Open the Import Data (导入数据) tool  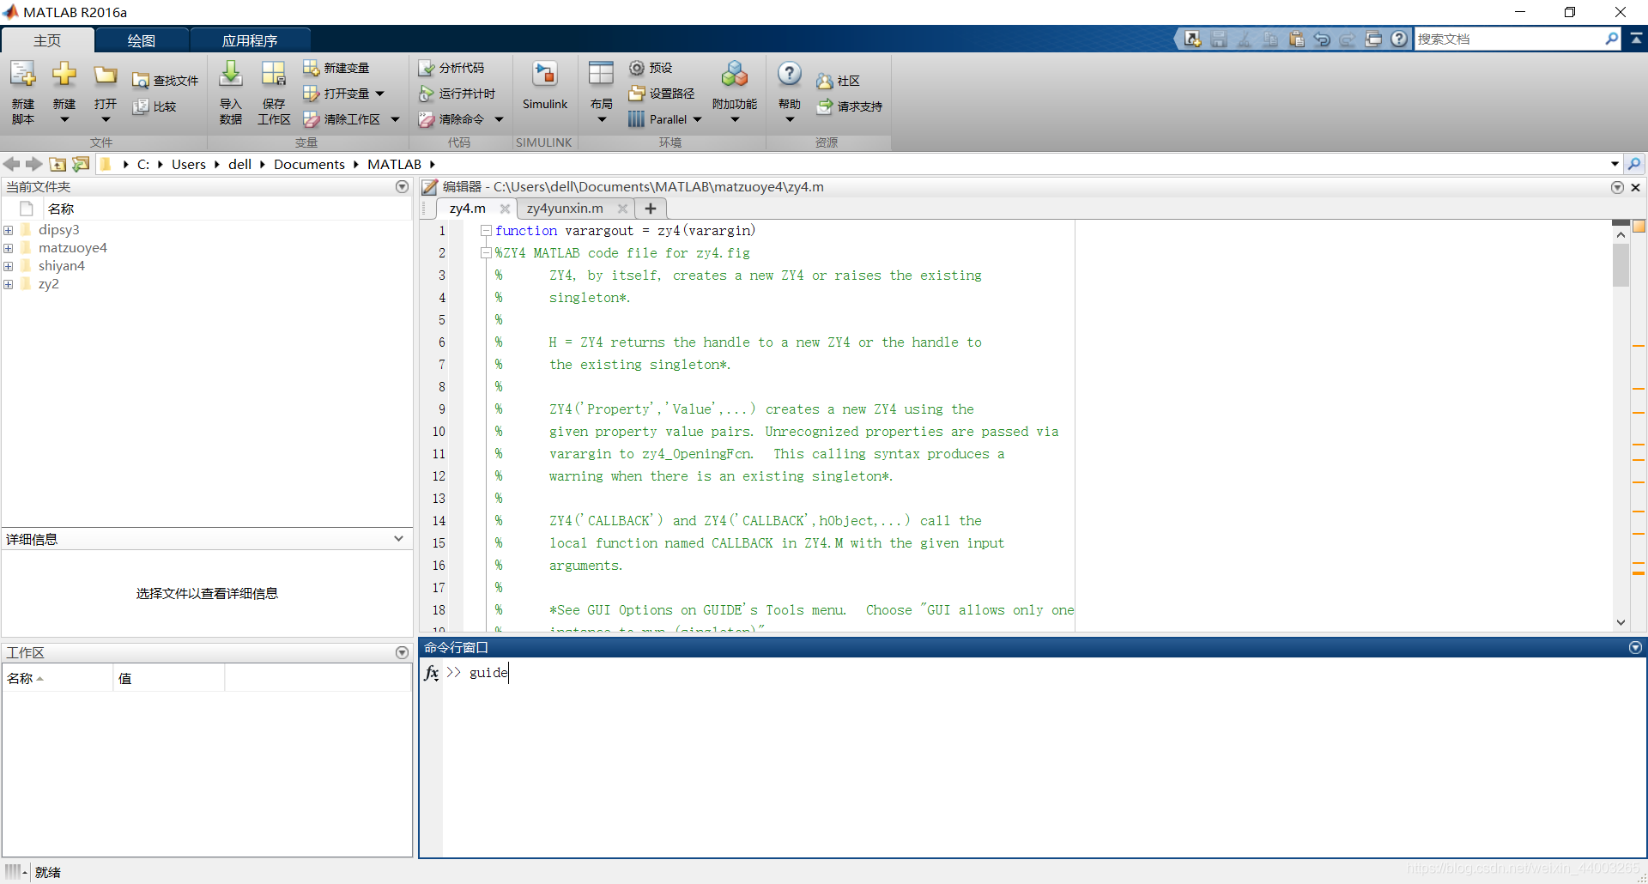(230, 75)
